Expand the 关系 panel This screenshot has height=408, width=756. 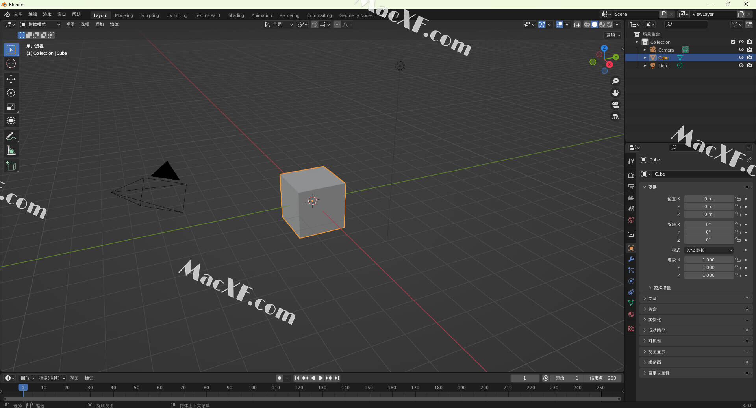tap(652, 299)
